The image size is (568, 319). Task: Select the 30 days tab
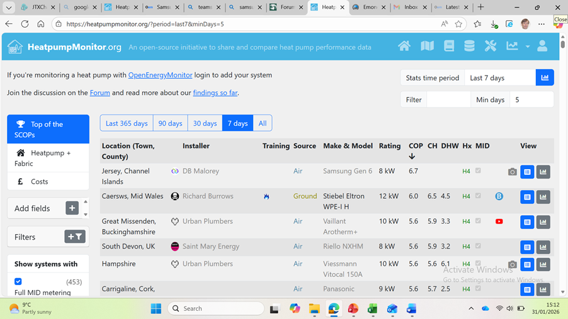[x=205, y=123]
